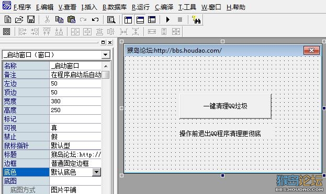The width and height of the screenshot is (326, 194).
Task: Toggle the second panel layout button
Action: coord(140,20)
